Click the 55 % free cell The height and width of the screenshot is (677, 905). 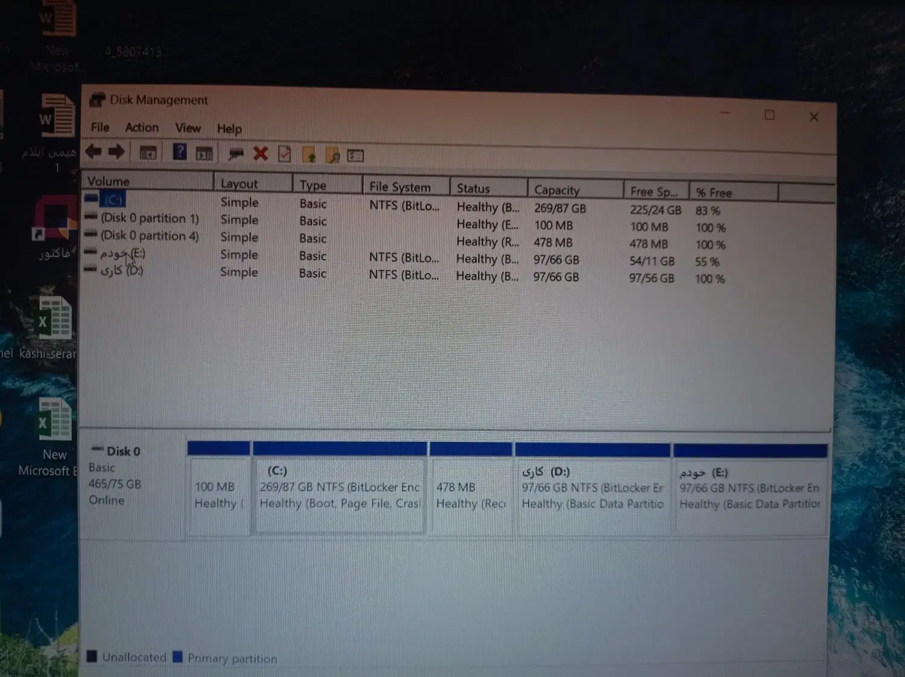[x=707, y=262]
